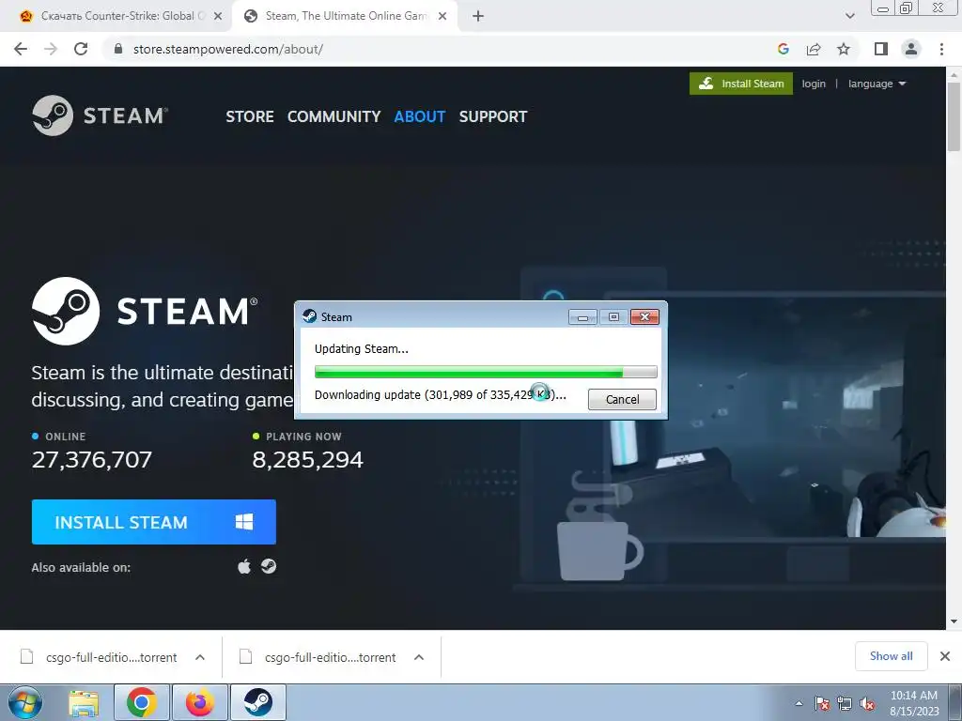Image resolution: width=962 pixels, height=721 pixels.
Task: Open the SUPPORT menu item
Action: click(x=493, y=116)
